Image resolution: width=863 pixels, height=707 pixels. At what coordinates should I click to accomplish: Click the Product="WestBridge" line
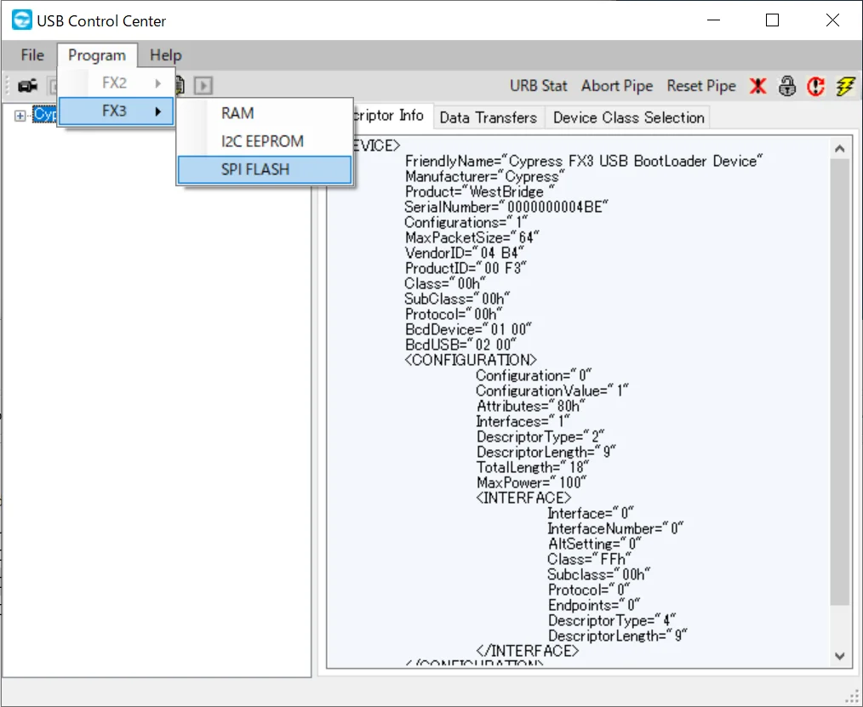click(x=479, y=192)
